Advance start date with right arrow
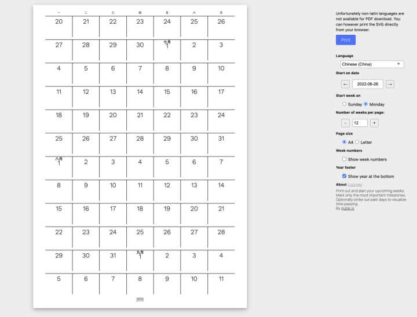Image resolution: width=417 pixels, height=317 pixels. [390, 84]
